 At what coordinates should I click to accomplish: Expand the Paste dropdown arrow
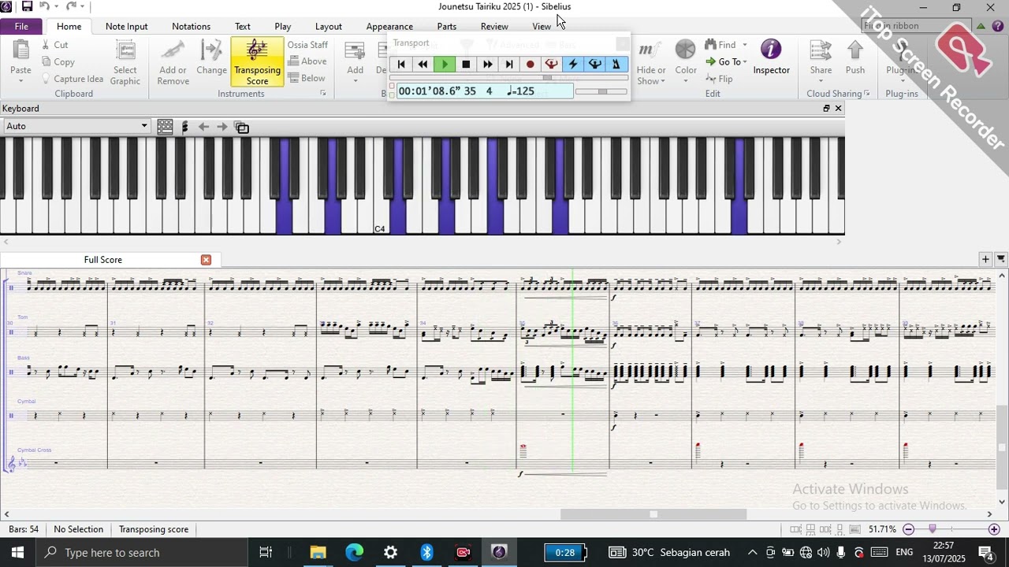21,80
